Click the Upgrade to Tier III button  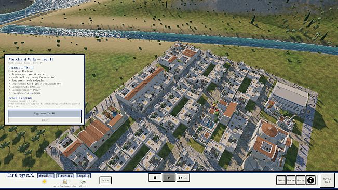click(45, 113)
